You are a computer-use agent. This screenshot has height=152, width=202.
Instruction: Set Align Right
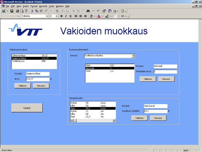pos(85,16)
